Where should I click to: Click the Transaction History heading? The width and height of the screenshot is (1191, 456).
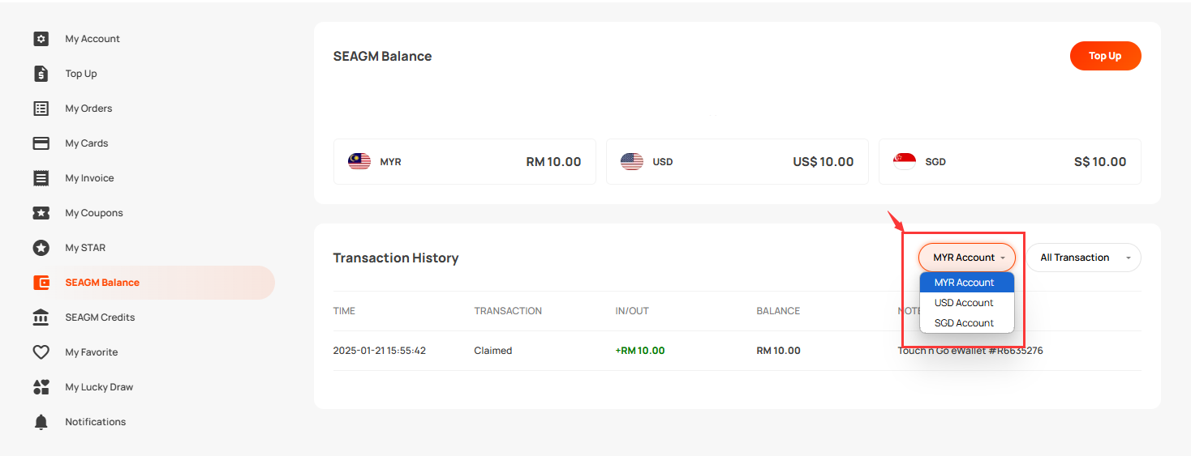click(396, 258)
